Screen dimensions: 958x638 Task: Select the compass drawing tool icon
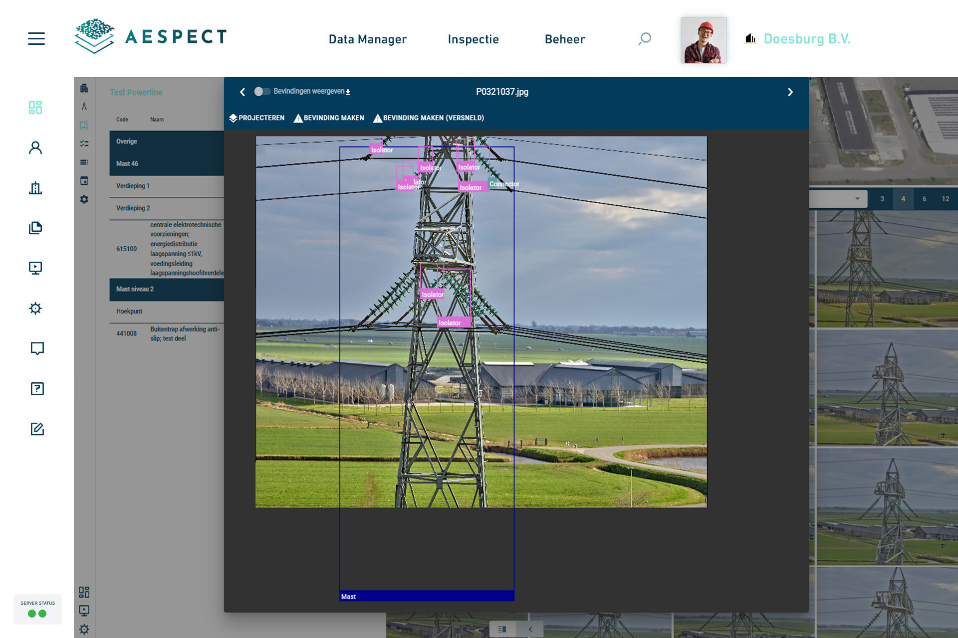tap(84, 106)
